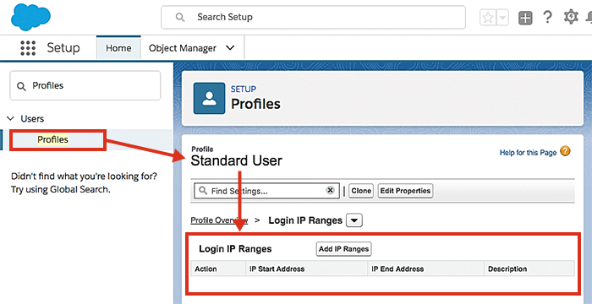Click inside the Find Settings box

(266, 191)
